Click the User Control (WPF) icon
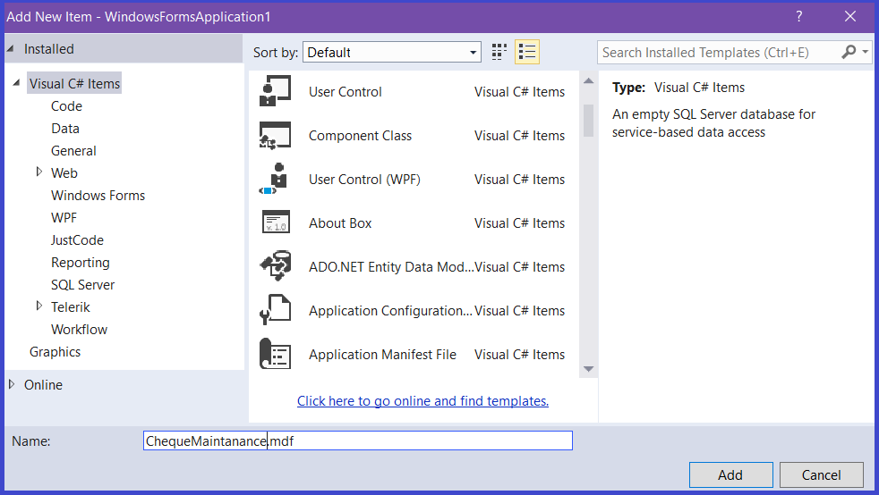This screenshot has height=495, width=879. point(275,180)
